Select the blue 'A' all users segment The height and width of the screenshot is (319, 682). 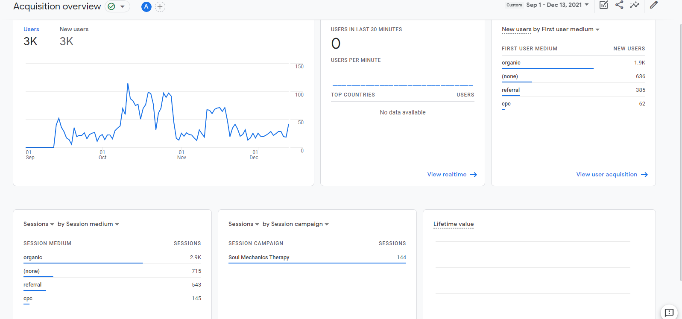click(146, 7)
